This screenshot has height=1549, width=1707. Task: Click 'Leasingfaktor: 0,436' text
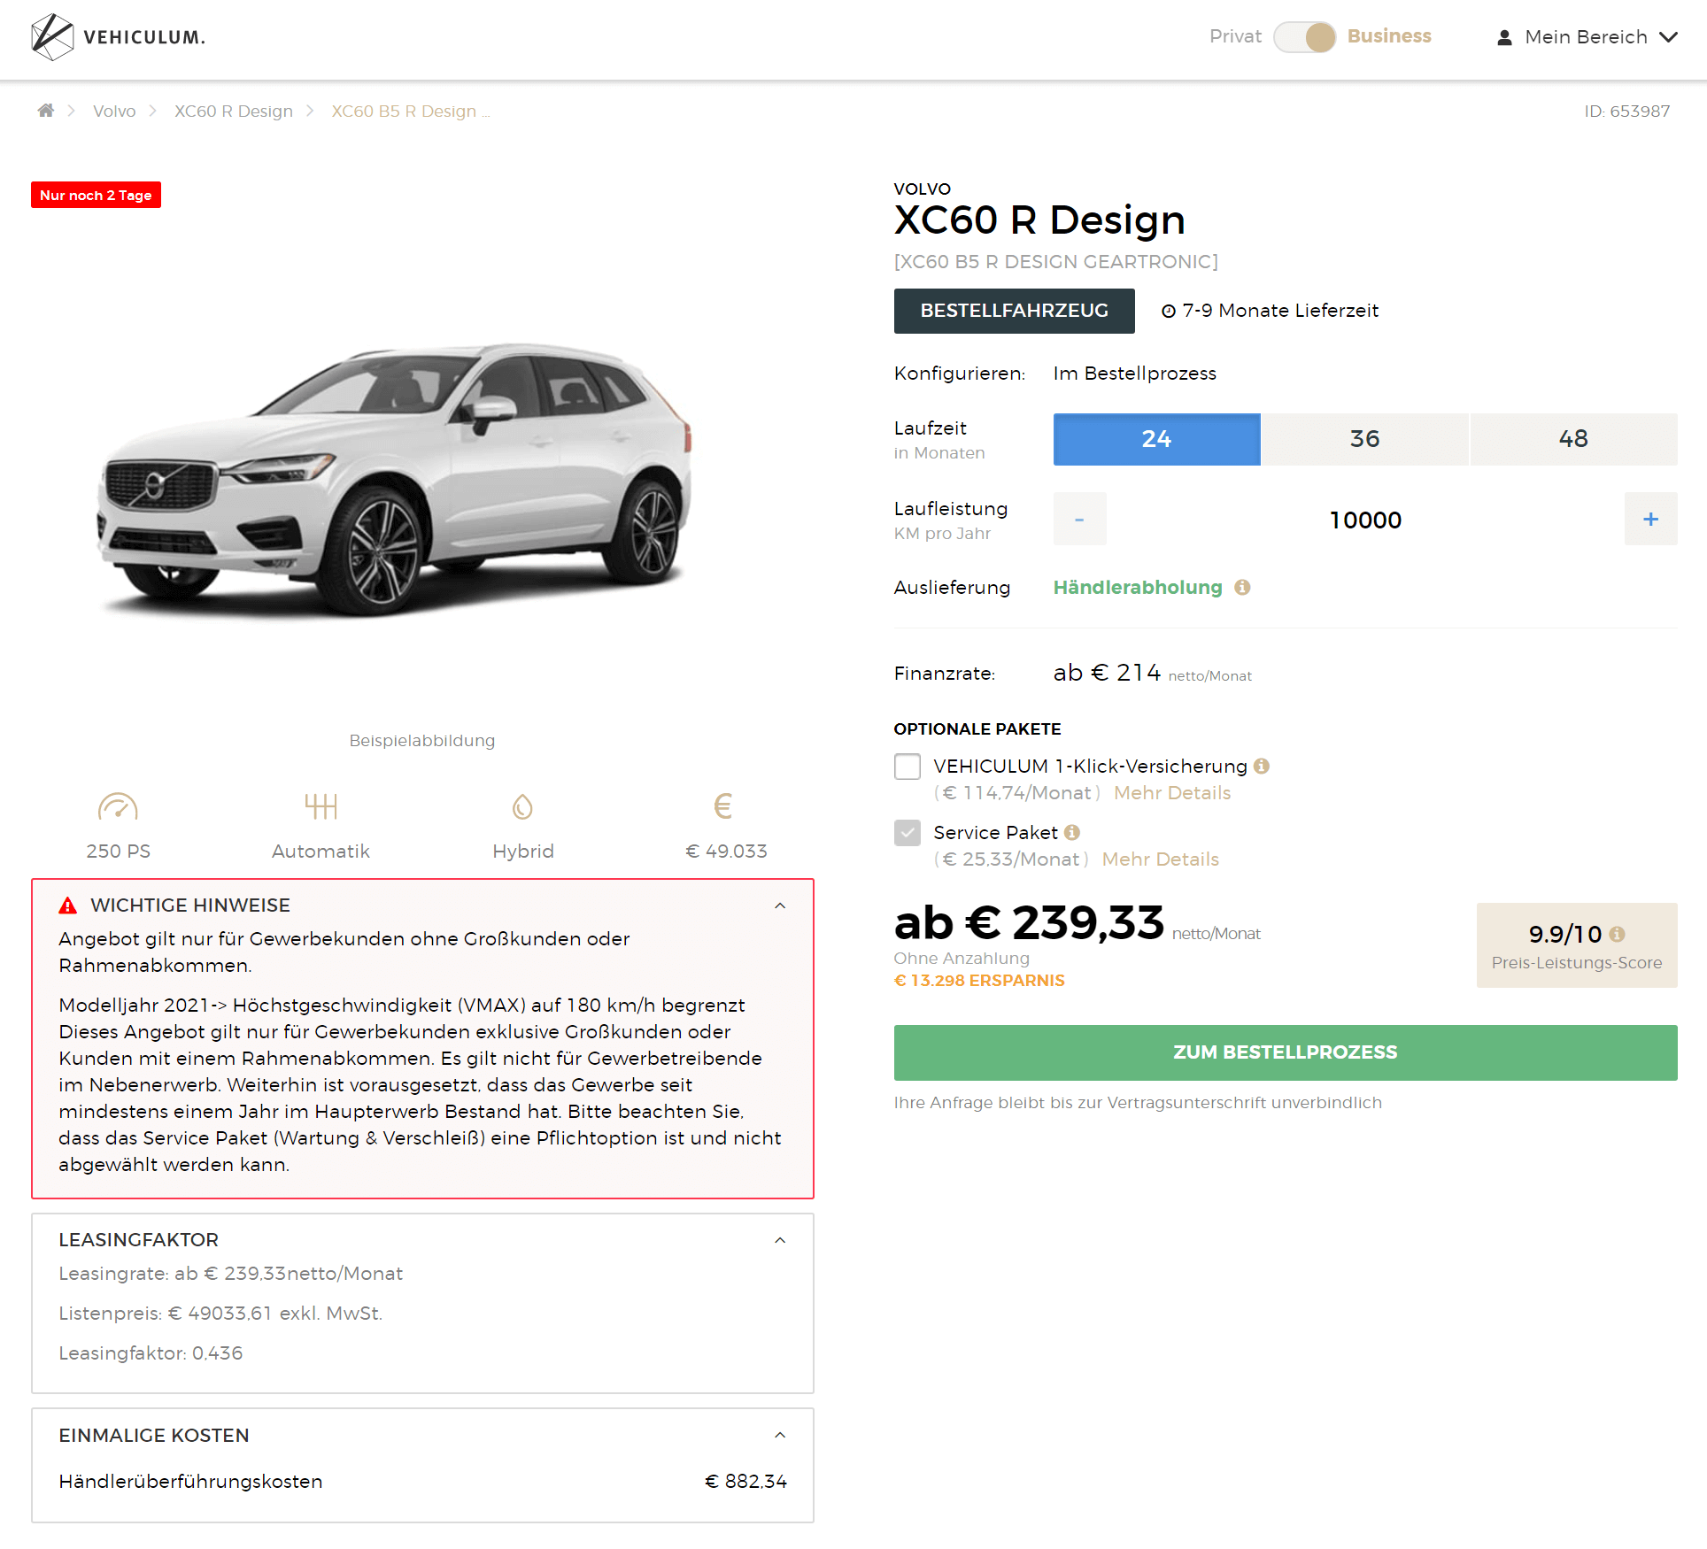coord(151,1352)
